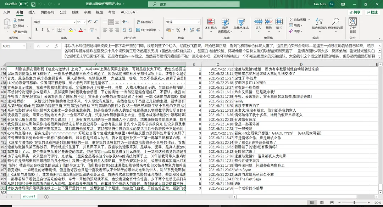Click the increase indent icon
The width and height of the screenshot is (383, 207).
coord(131,30)
